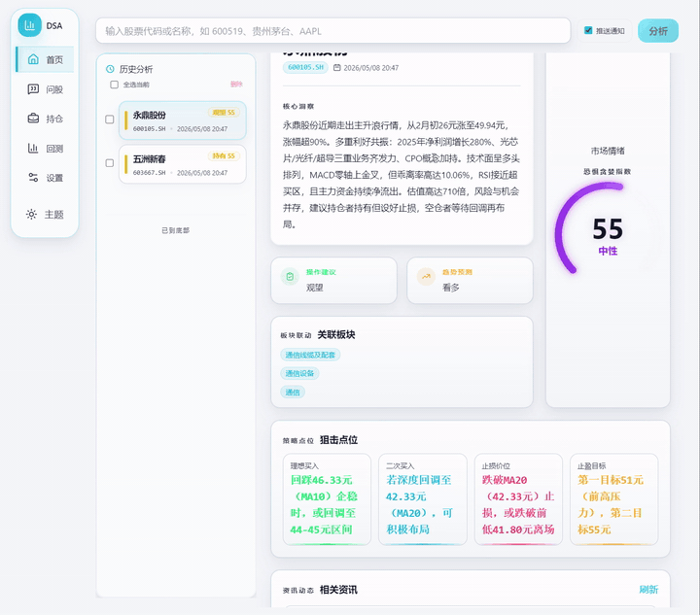Click the 问股 chat bubble icon
700x615 pixels.
pyautogui.click(x=33, y=89)
